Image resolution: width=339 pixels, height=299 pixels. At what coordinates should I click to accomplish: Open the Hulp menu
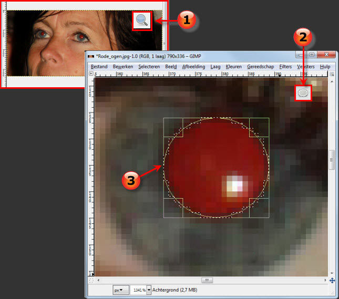(x=325, y=67)
